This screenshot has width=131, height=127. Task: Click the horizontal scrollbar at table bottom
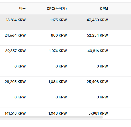click(x=51, y=117)
